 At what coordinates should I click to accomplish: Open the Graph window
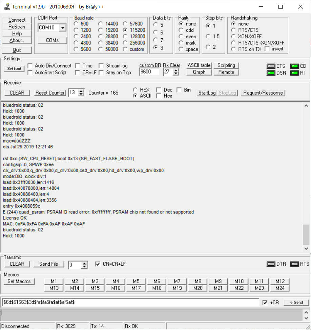pos(199,72)
